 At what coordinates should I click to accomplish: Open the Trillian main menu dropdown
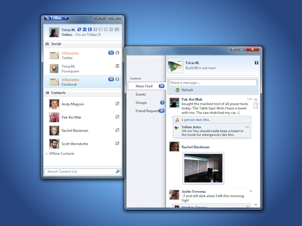click(56, 18)
